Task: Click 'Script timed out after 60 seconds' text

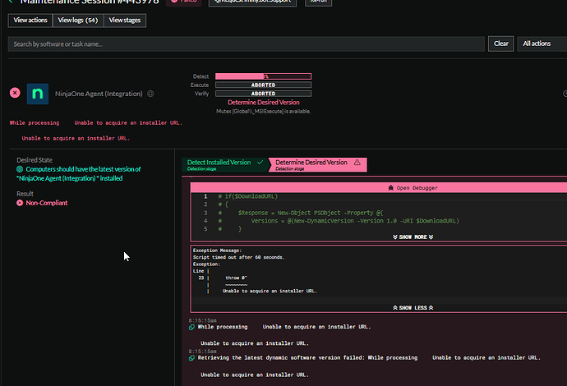Action: (238, 257)
